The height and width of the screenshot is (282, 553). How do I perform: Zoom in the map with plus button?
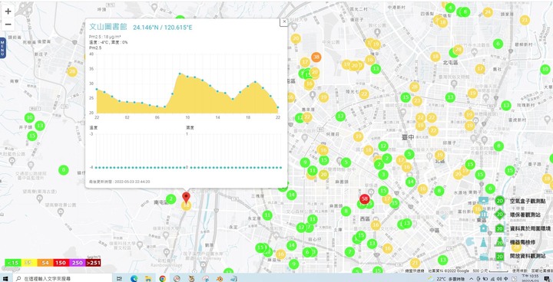[8, 11]
